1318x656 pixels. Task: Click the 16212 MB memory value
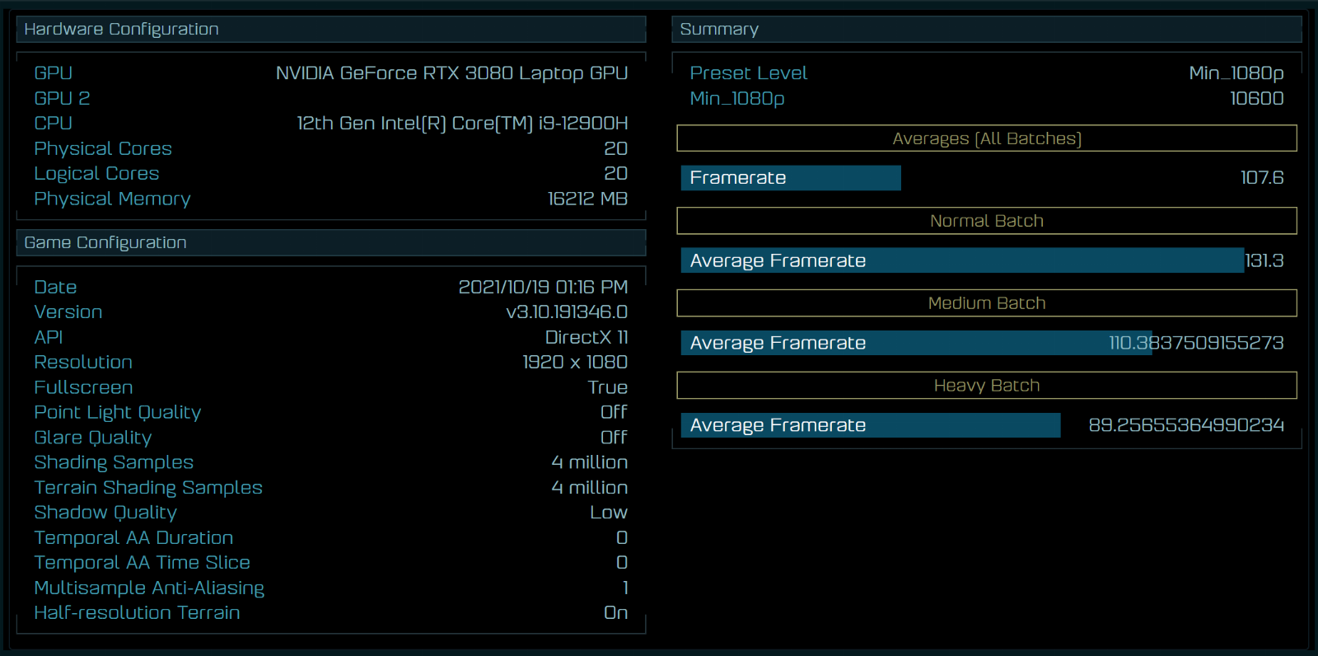point(587,199)
